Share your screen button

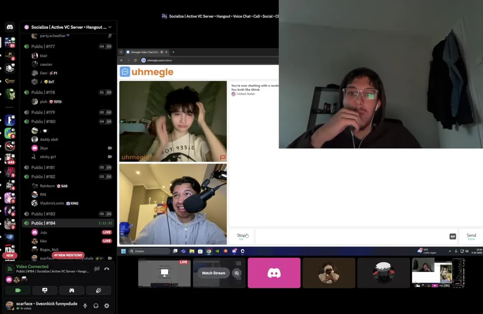click(45, 290)
